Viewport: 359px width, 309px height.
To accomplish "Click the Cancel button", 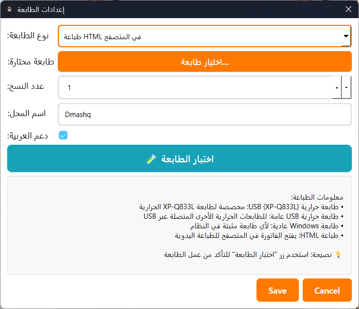I will pos(327,290).
